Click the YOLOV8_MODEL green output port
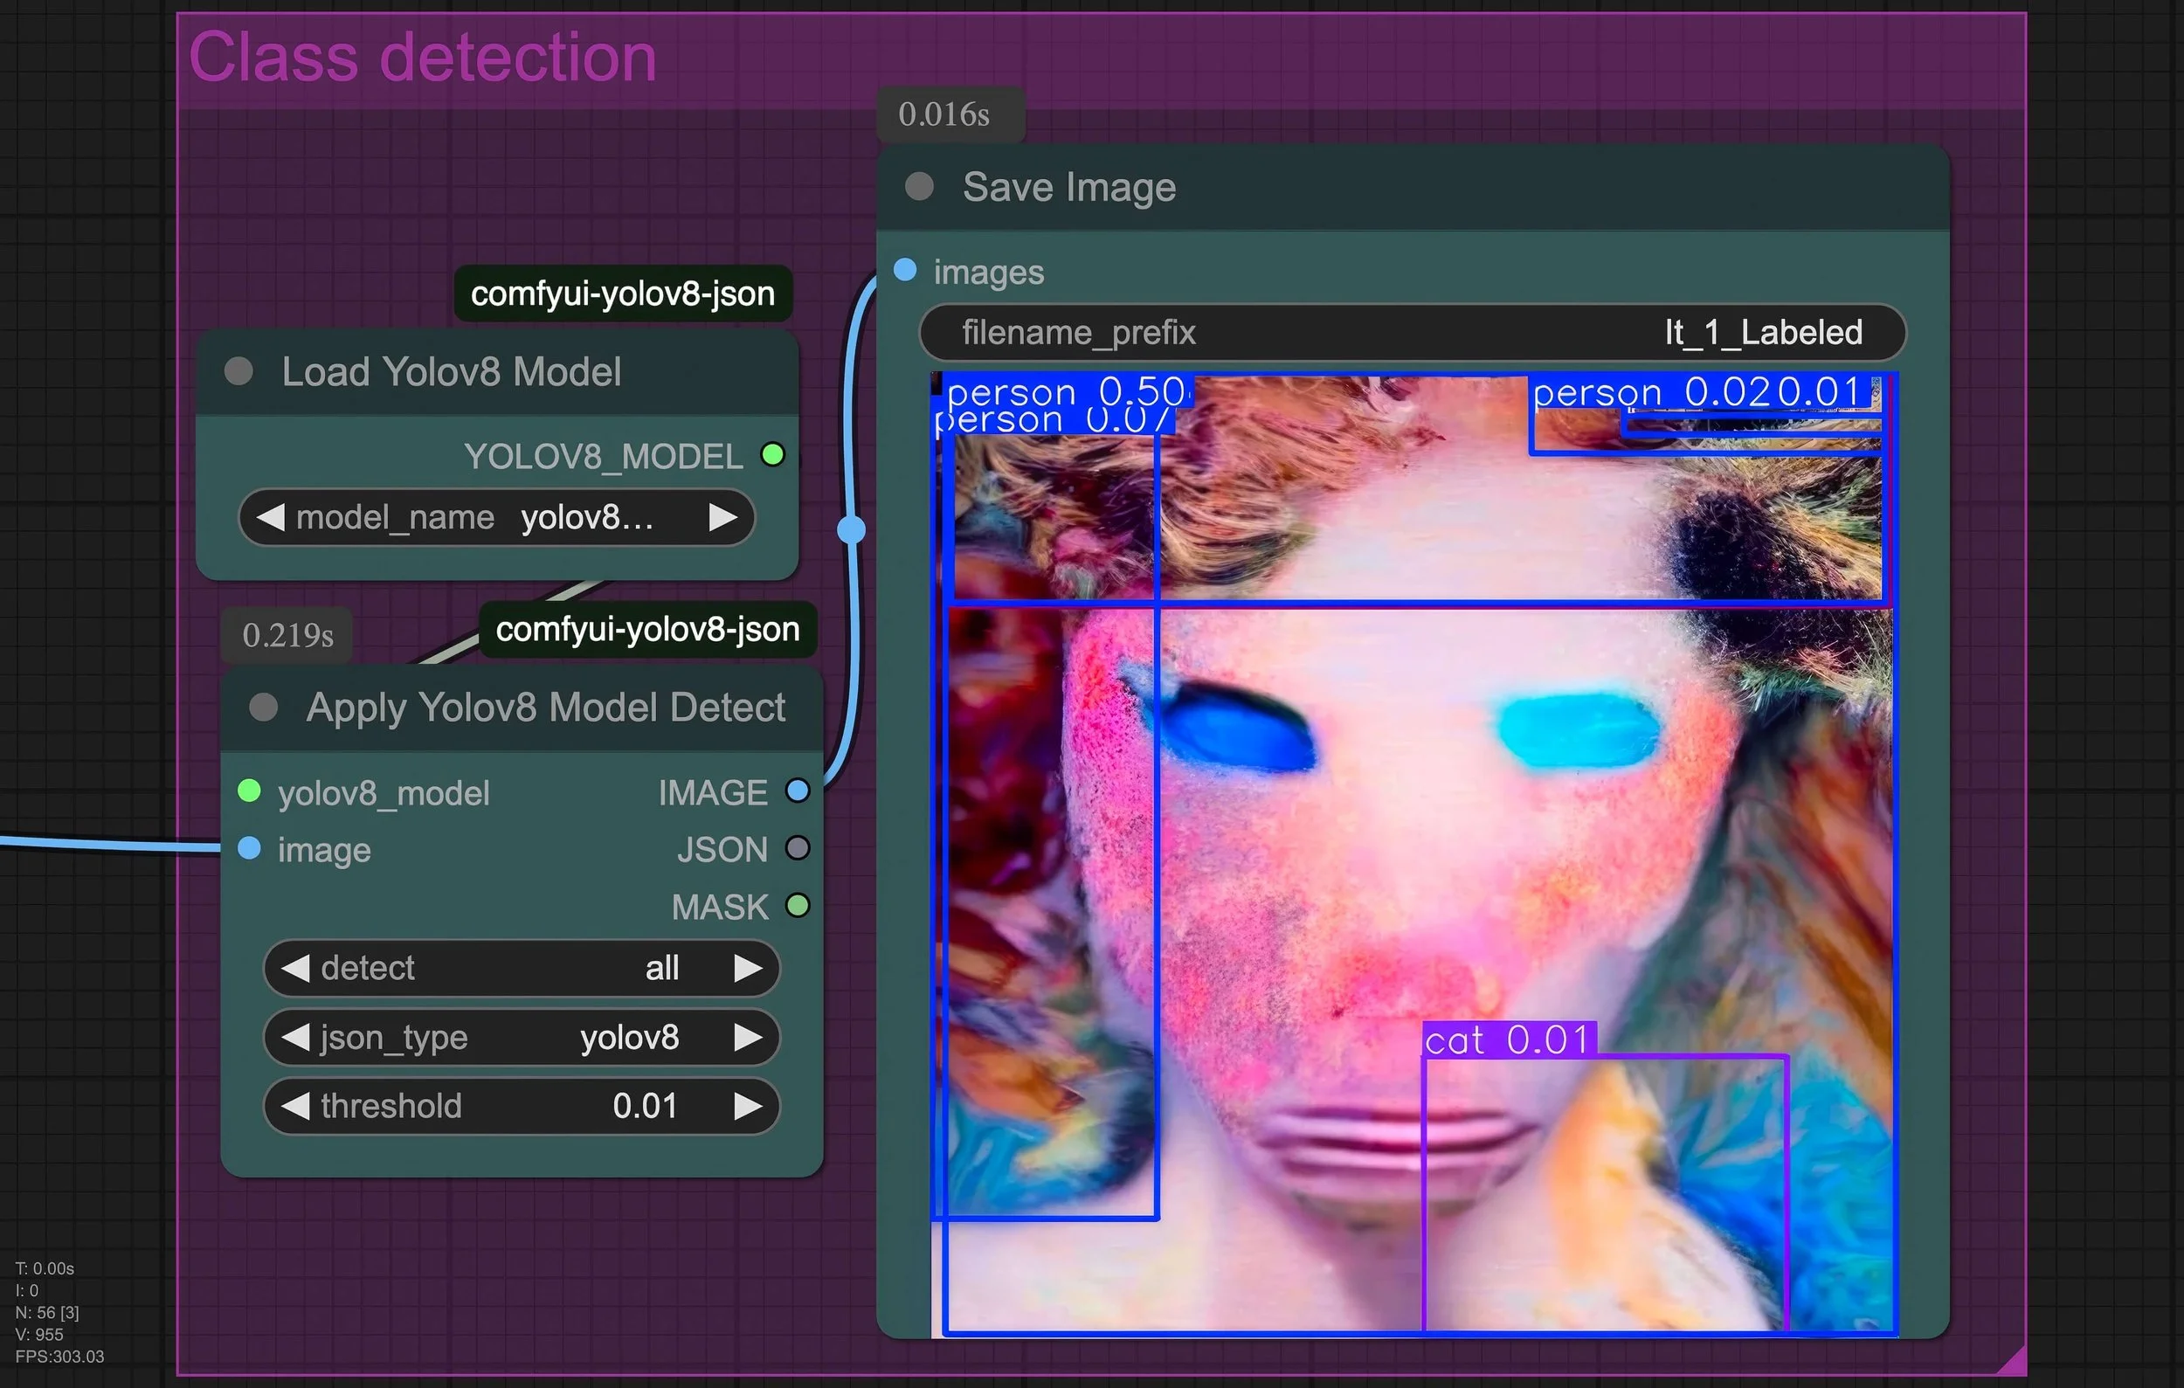The image size is (2184, 1388). click(x=773, y=454)
